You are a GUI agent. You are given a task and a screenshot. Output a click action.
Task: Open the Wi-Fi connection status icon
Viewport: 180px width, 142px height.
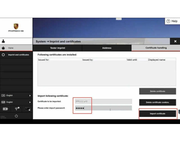click(16, 109)
